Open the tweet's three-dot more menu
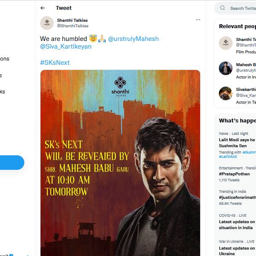 (198, 20)
